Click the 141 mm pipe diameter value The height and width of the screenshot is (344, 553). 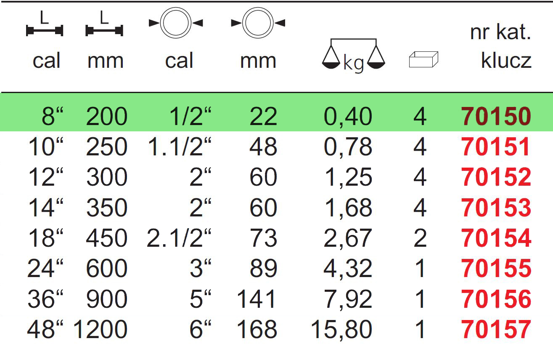click(x=257, y=299)
